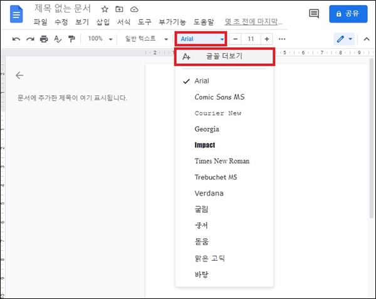Redo the last action

[30, 39]
